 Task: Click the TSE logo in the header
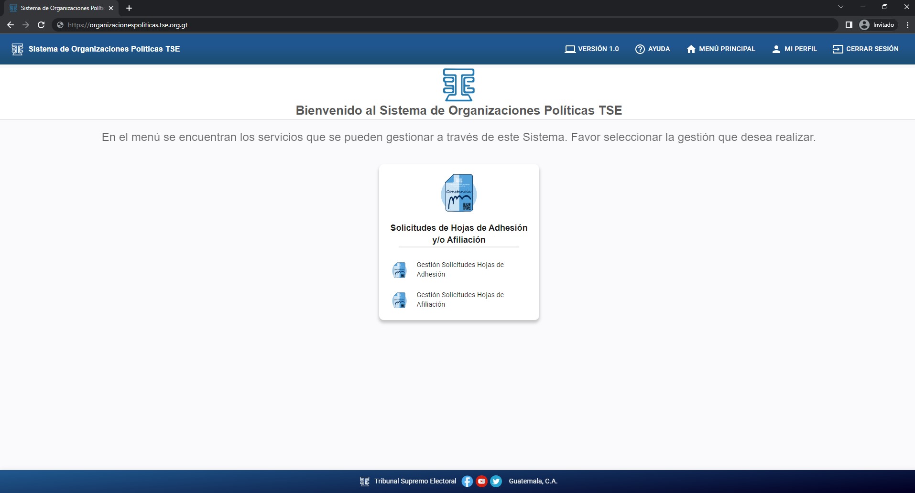pyautogui.click(x=17, y=49)
